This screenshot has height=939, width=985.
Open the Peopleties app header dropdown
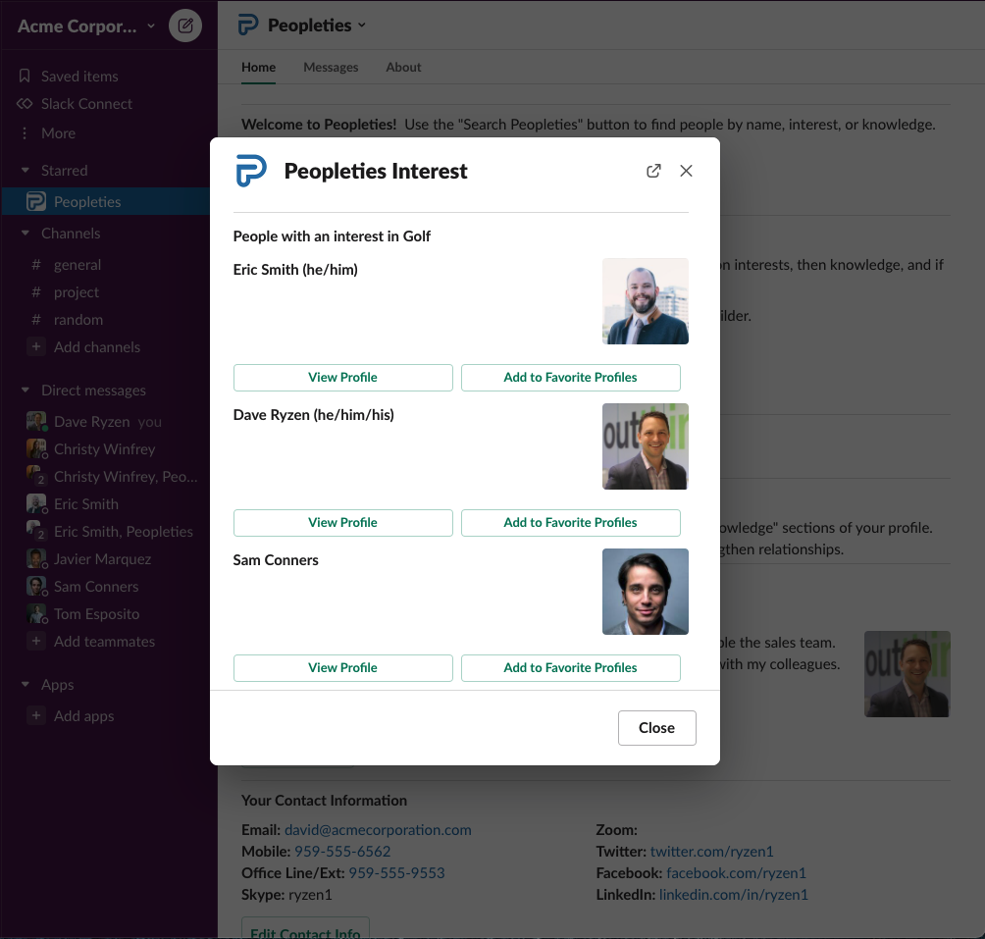point(317,26)
